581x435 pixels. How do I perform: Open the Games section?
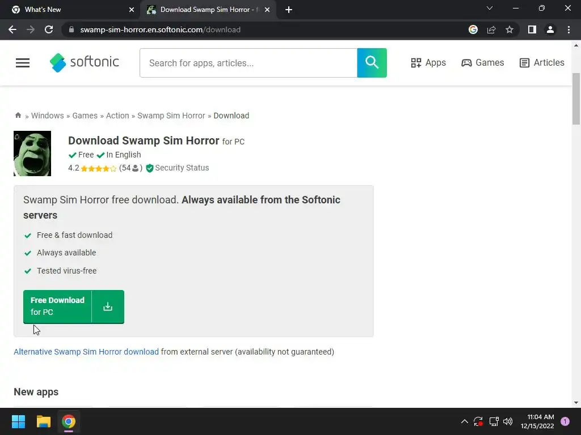click(x=482, y=63)
